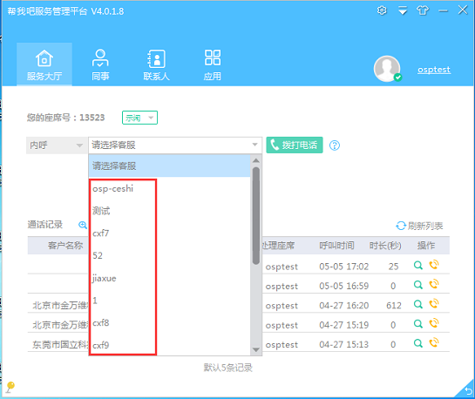Viewport: 475px width, 399px height.
Task: Switch to the 同事 tab
Action: click(x=100, y=64)
